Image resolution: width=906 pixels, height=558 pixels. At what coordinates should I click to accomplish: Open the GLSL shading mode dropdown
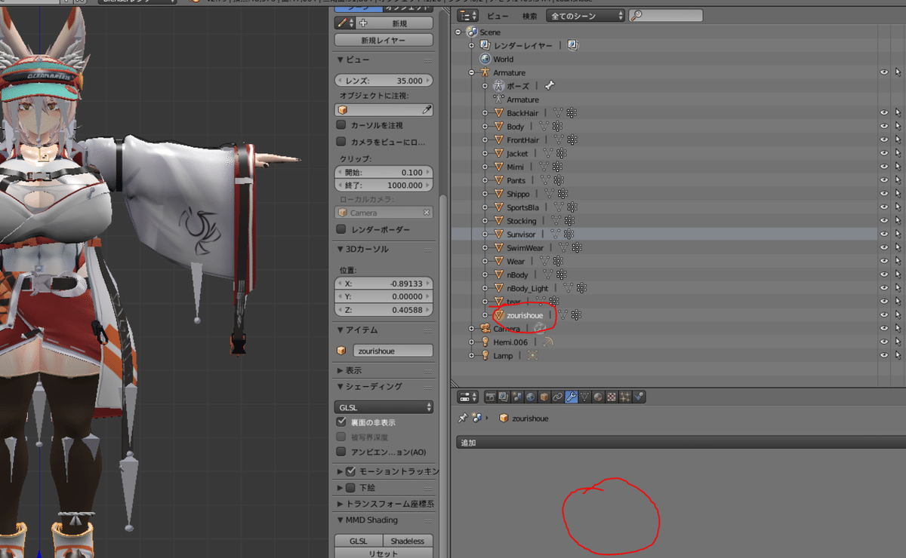coord(384,407)
